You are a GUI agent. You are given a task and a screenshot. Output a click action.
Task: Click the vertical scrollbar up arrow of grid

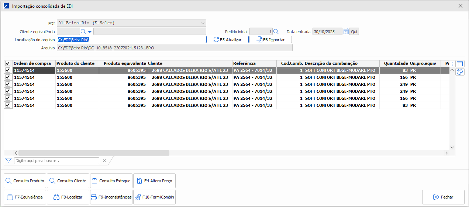point(452,70)
